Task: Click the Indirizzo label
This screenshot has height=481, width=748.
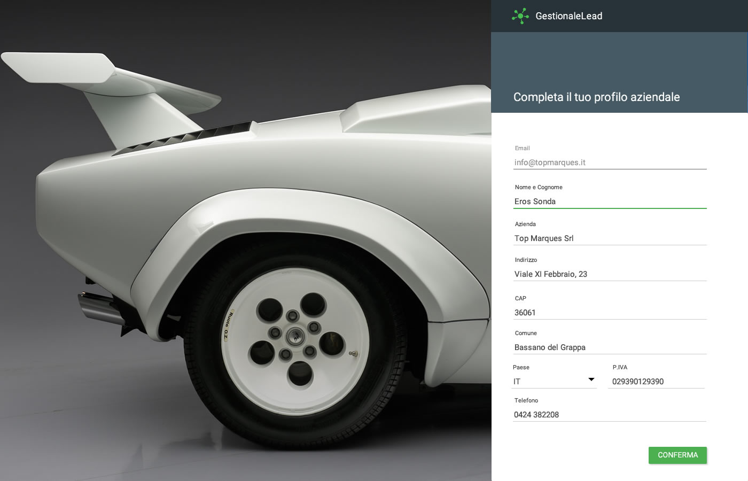Action: tap(526, 260)
